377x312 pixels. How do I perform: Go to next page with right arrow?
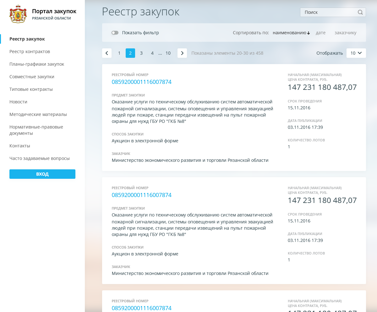point(182,53)
